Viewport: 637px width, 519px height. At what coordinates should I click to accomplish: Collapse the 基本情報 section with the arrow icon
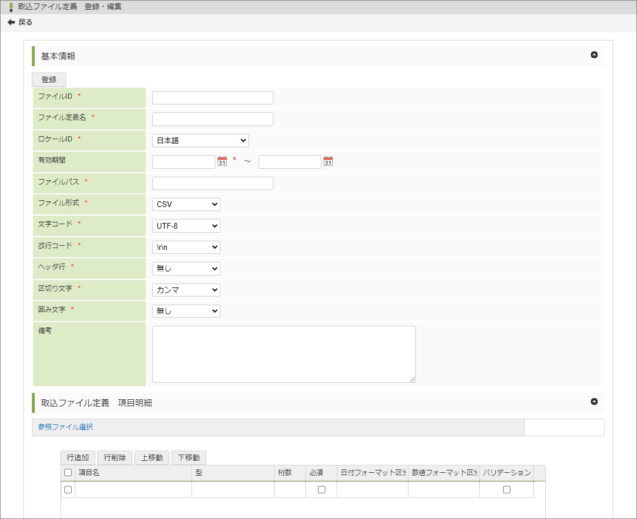pos(594,55)
